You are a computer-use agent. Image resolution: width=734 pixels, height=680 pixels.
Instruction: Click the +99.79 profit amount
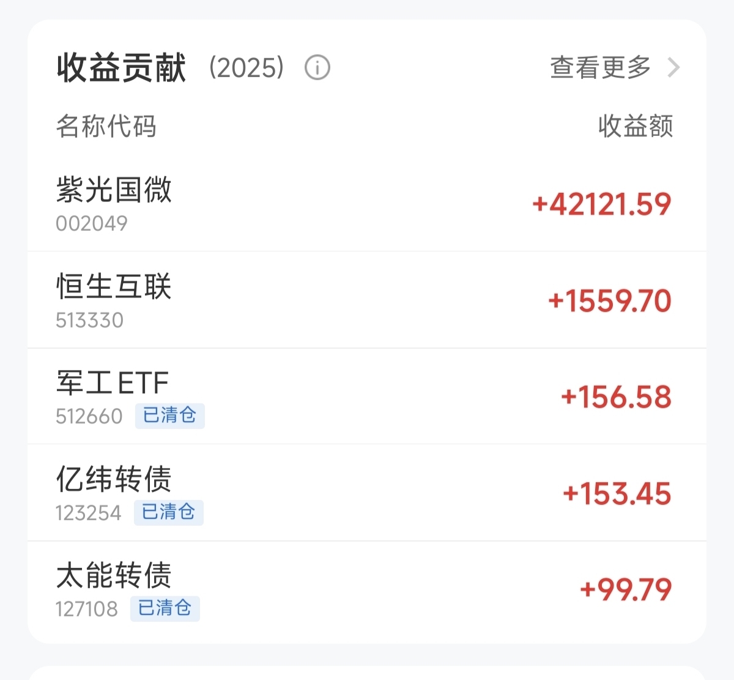click(626, 589)
